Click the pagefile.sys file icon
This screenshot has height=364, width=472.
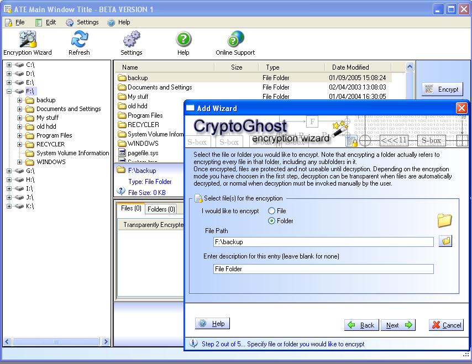tap(122, 153)
